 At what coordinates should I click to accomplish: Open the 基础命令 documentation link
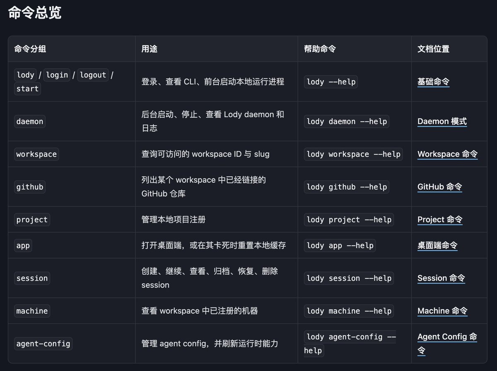pyautogui.click(x=433, y=82)
